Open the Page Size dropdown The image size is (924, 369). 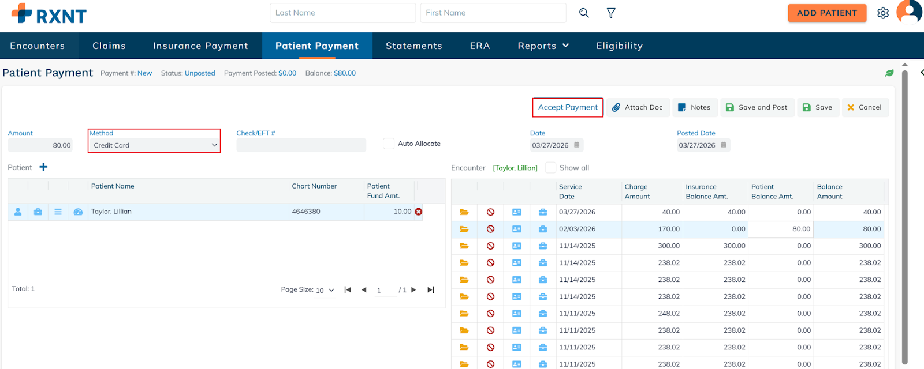325,290
